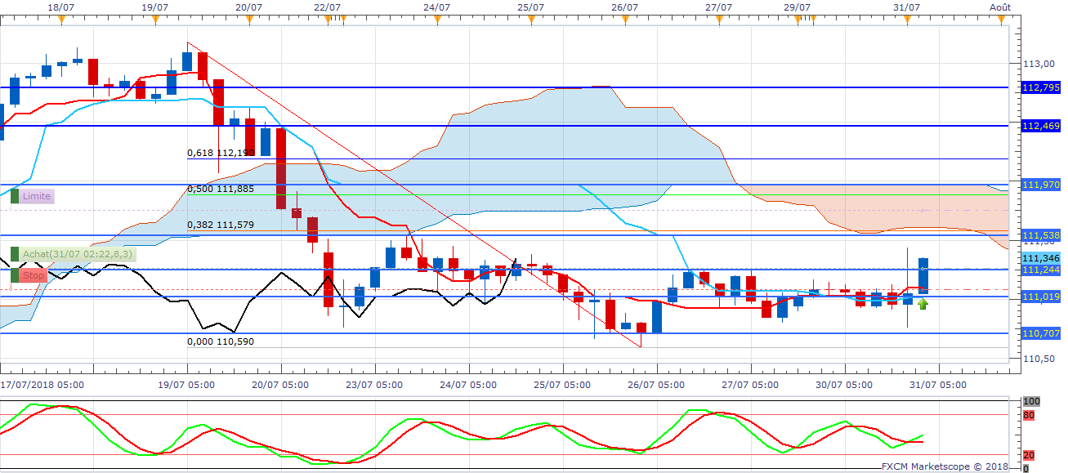Click the 20/07 05:00 time label

(x=280, y=383)
